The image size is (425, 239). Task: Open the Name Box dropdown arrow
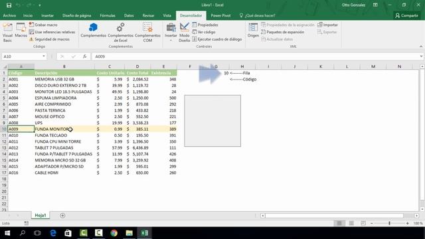(x=44, y=56)
